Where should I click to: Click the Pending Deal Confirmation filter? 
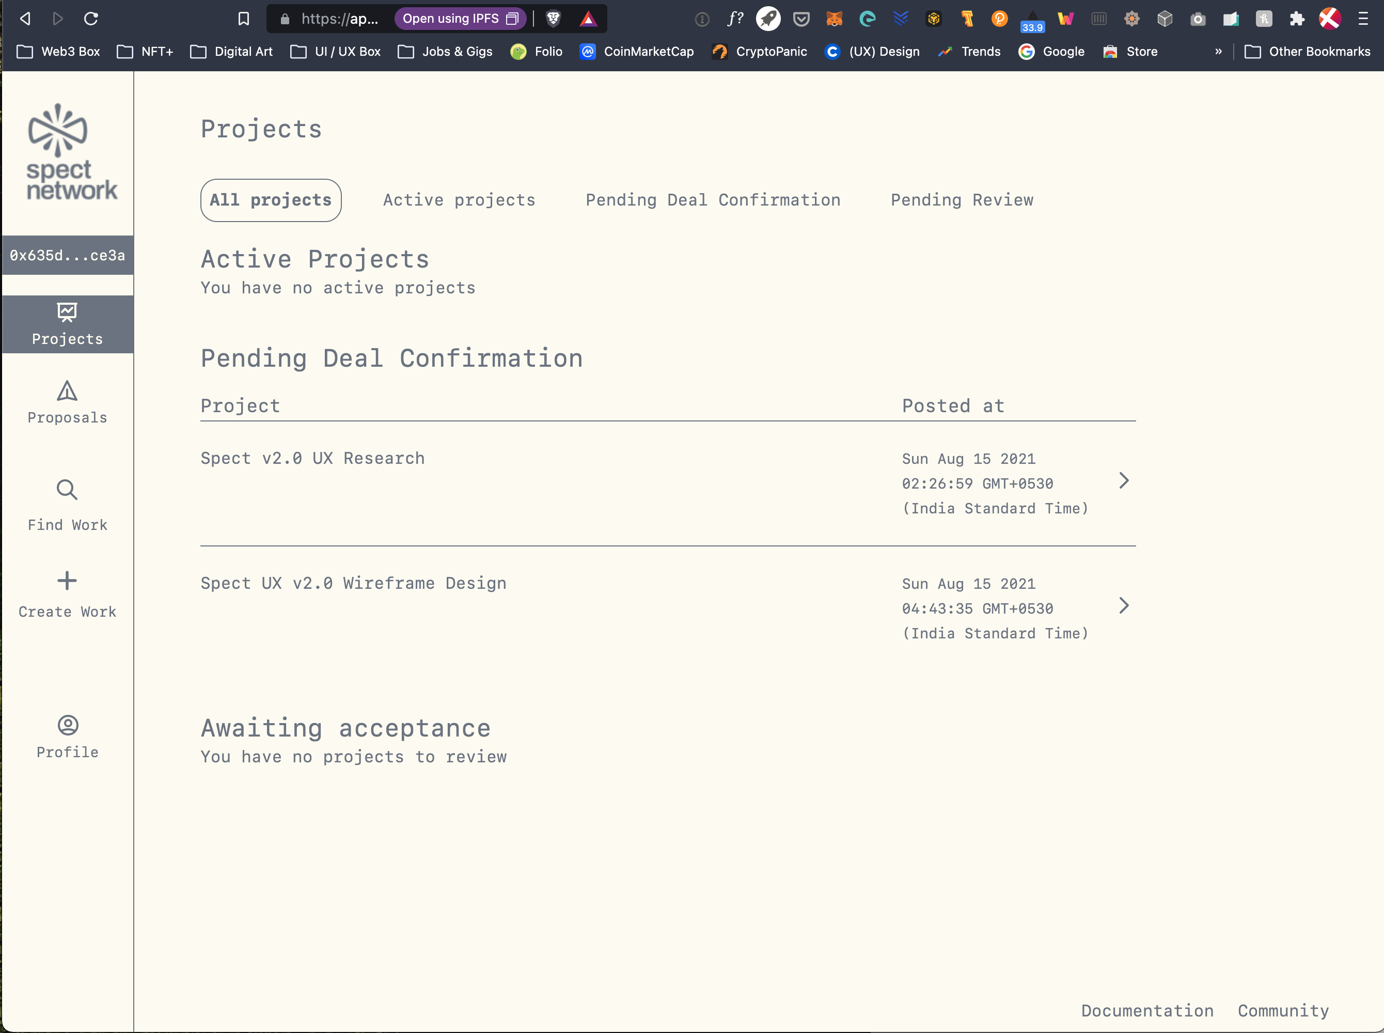[x=713, y=200]
